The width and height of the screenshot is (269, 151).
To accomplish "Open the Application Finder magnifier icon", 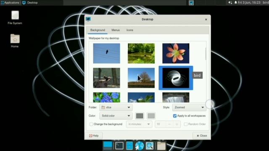I will coord(150,146).
